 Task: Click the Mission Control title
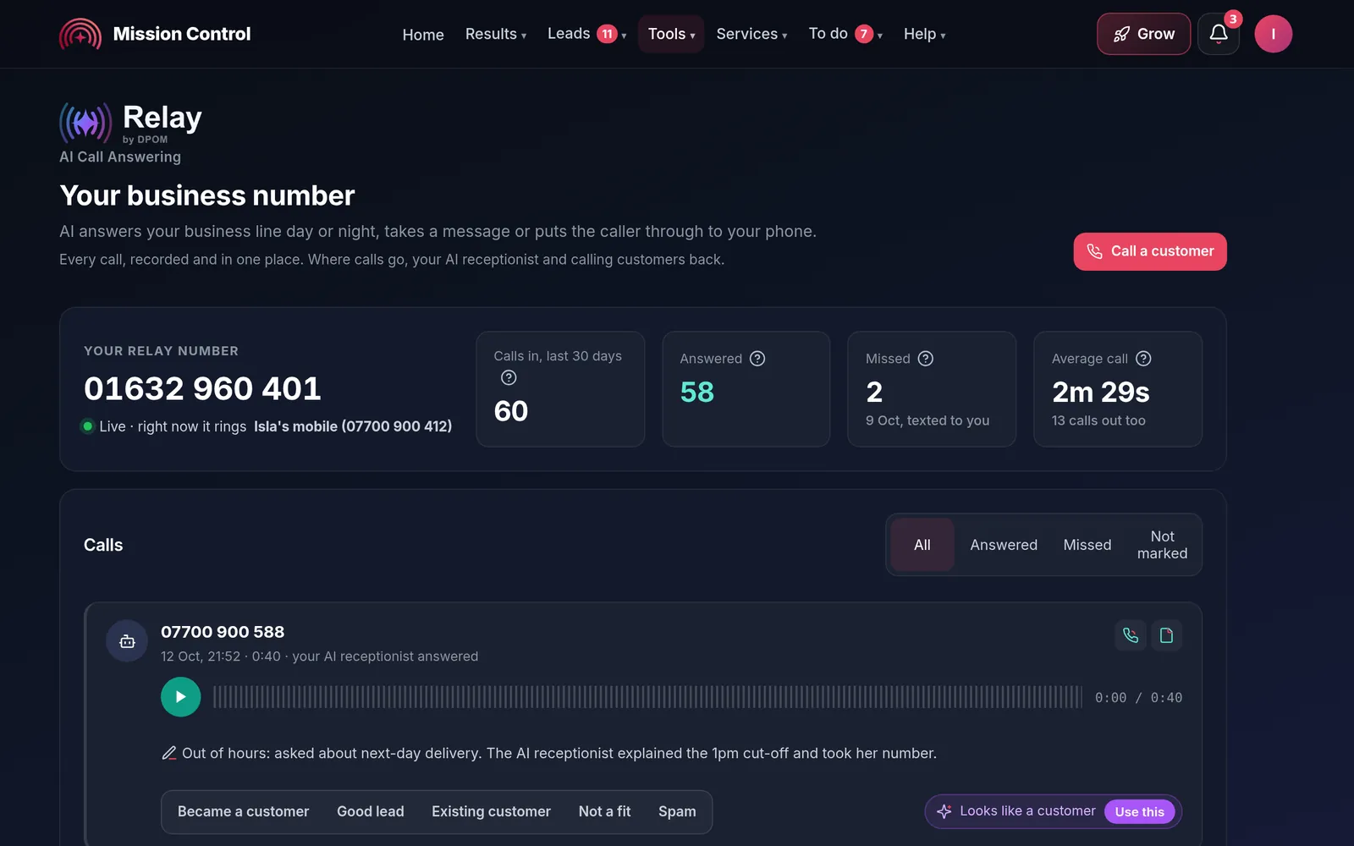[182, 34]
